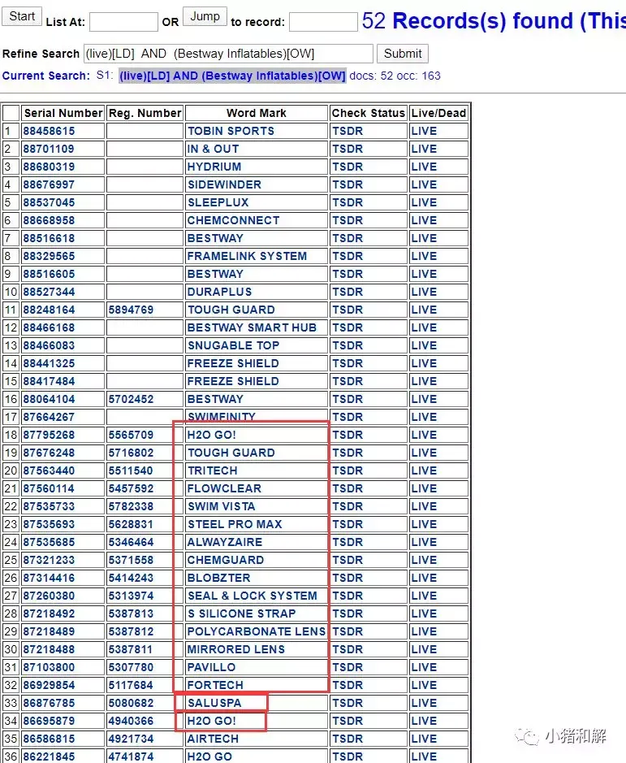Open the AIRTECH word mark
626x763 pixels.
tap(213, 739)
